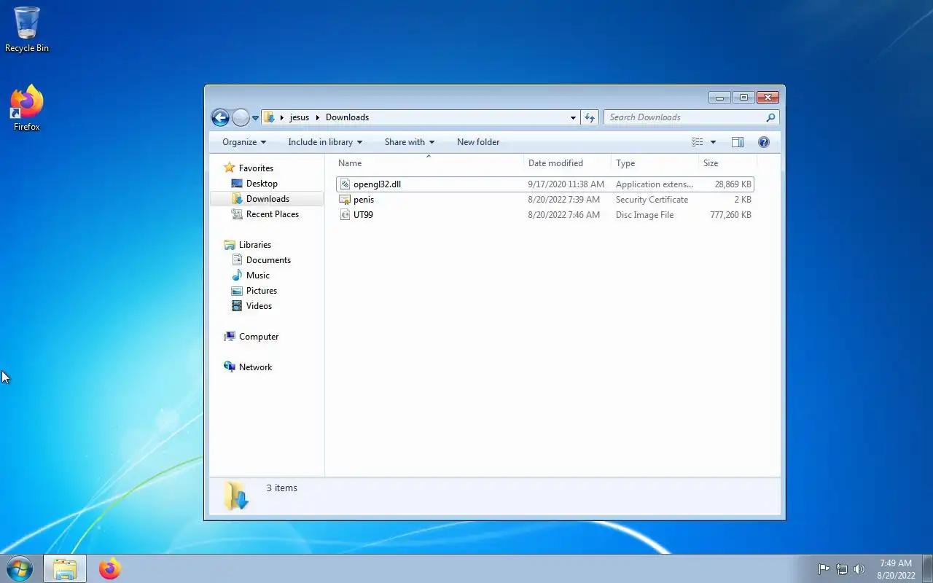
Task: Select the jesus breadcrumb in address bar
Action: pyautogui.click(x=300, y=117)
